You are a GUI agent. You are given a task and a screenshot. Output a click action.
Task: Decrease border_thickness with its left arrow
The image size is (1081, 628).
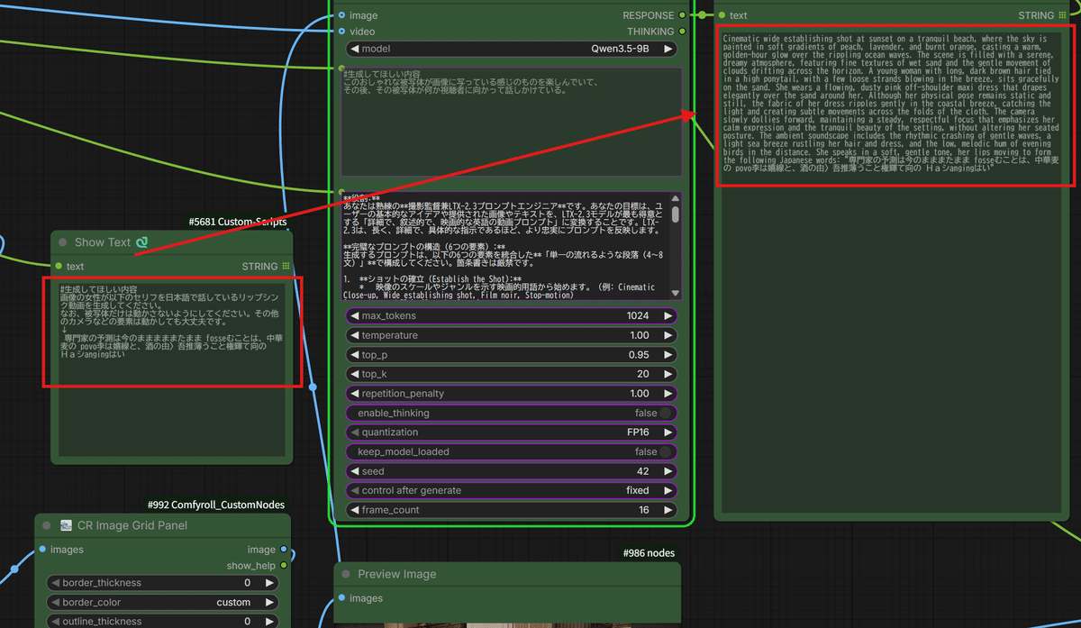pos(54,583)
